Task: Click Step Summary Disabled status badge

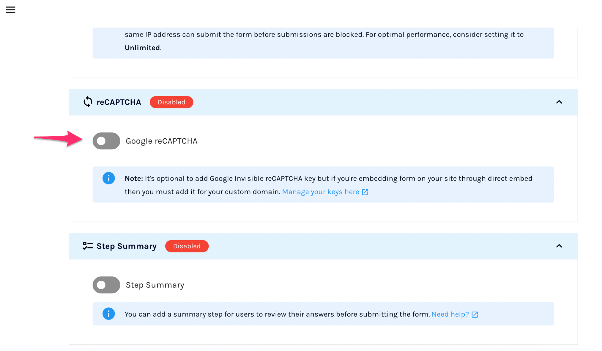Action: coord(187,246)
